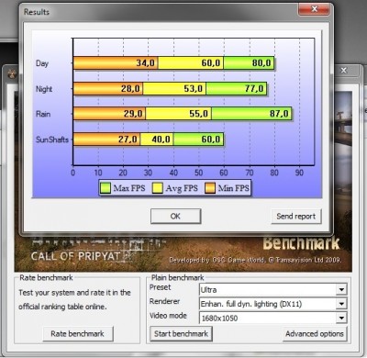This screenshot has height=358, width=367.
Task: Click the Night avg FPS value 53,0
Action: (x=194, y=89)
